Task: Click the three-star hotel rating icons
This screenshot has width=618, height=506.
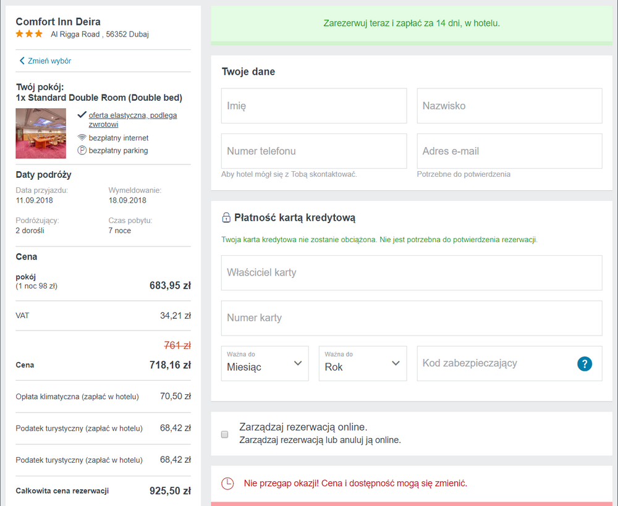Action: tap(29, 34)
